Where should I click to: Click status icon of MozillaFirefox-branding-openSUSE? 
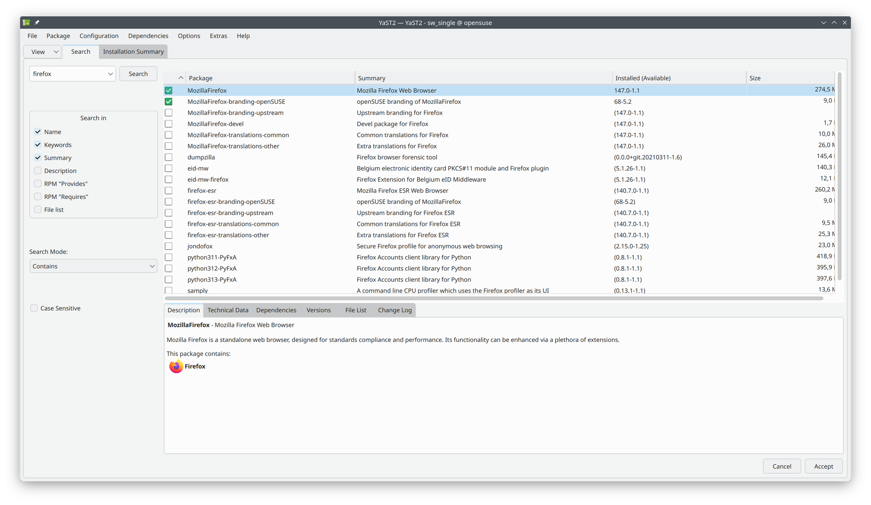pyautogui.click(x=168, y=102)
